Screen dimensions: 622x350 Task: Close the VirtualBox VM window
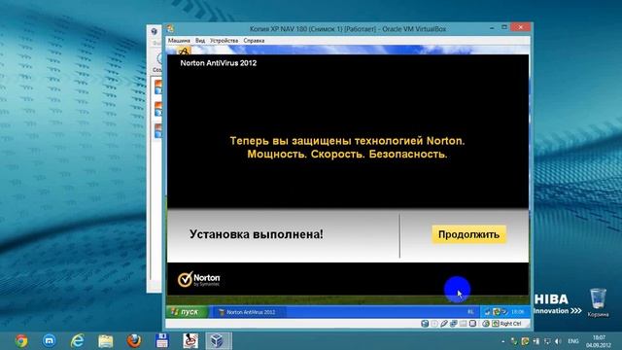521,27
